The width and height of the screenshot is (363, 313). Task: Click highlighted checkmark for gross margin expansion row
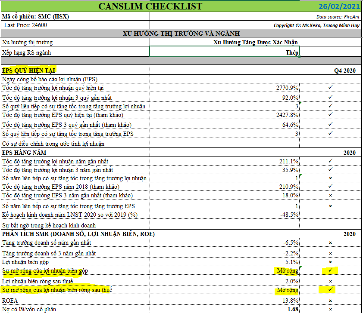point(330,270)
